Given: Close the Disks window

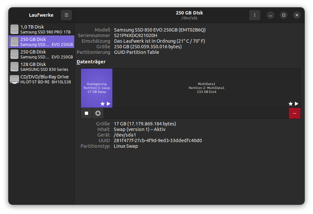Looking at the screenshot, I should coord(297,15).
